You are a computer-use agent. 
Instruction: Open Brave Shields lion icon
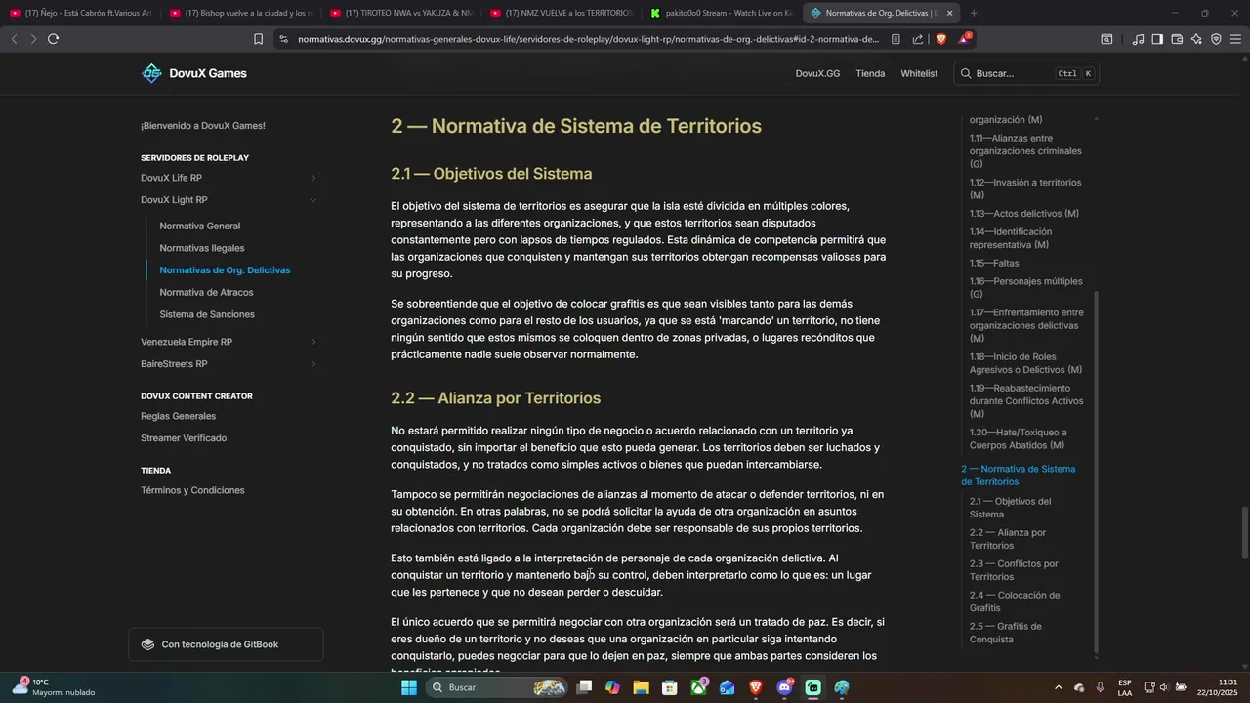coord(941,39)
